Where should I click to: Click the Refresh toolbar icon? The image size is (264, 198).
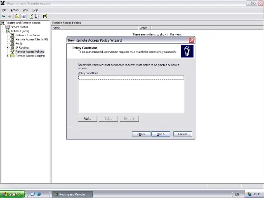(x=31, y=16)
